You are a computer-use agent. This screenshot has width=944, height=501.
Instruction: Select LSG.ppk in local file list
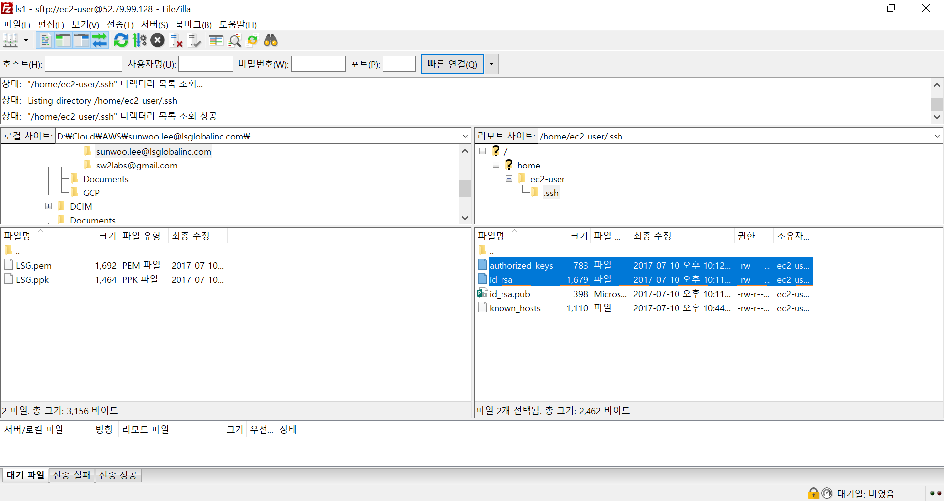tap(32, 280)
